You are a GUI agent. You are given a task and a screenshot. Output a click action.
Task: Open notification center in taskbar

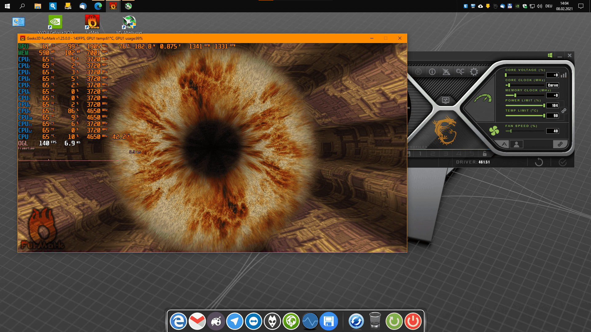click(x=581, y=6)
